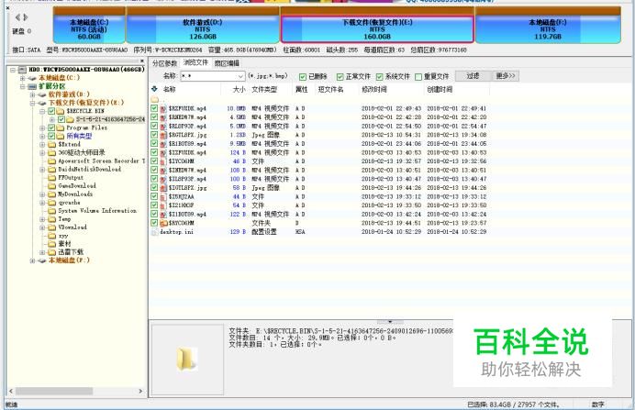Uncheck the $RECYCLE.BIN folder checkbox in the tree
The height and width of the screenshot is (410, 635).
[x=51, y=111]
